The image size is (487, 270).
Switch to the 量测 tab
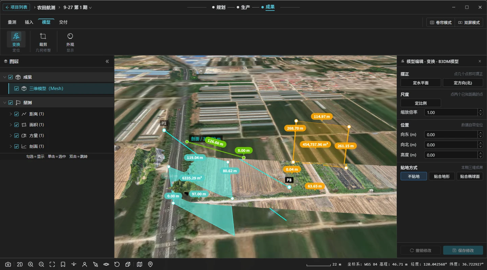tap(12, 22)
